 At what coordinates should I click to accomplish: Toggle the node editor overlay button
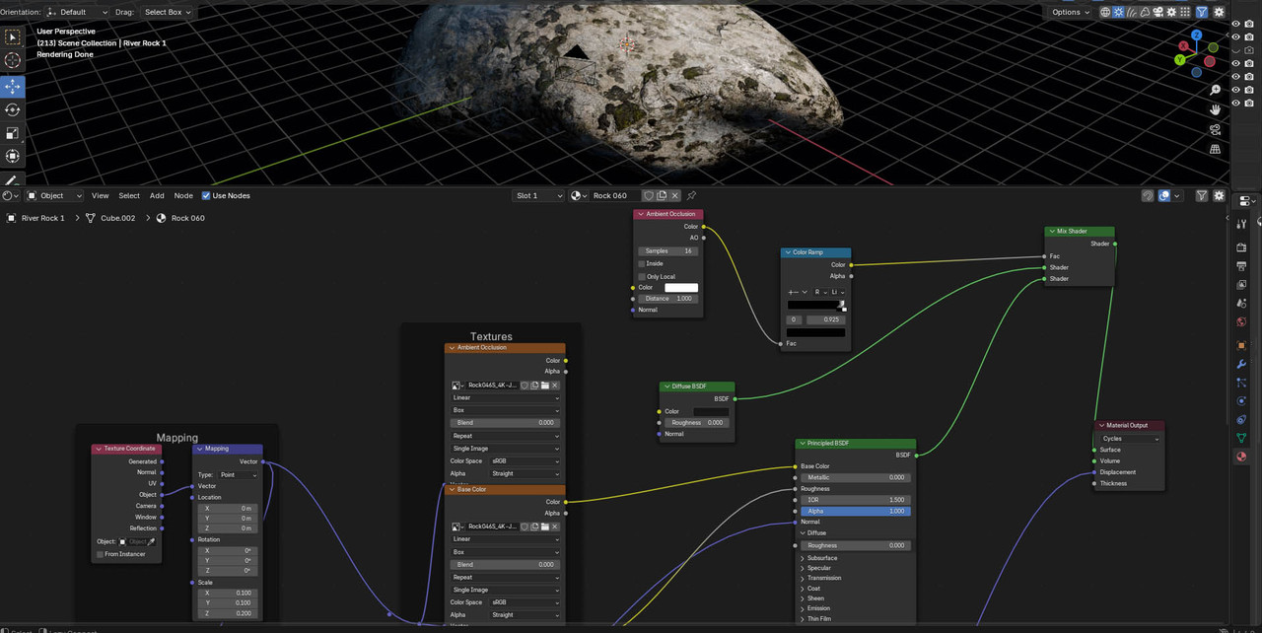pos(1164,195)
